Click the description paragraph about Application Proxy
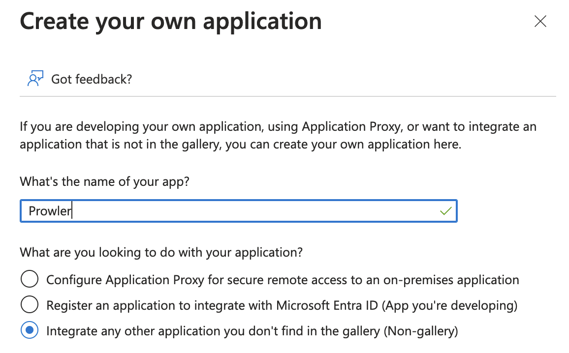The image size is (569, 353). click(278, 135)
